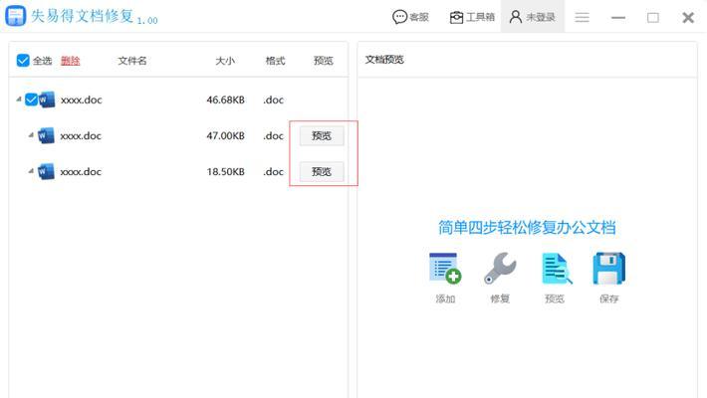Toggle checkbox for the 46.68KB xxxx.doc
Image resolution: width=707 pixels, height=398 pixels.
click(x=31, y=99)
